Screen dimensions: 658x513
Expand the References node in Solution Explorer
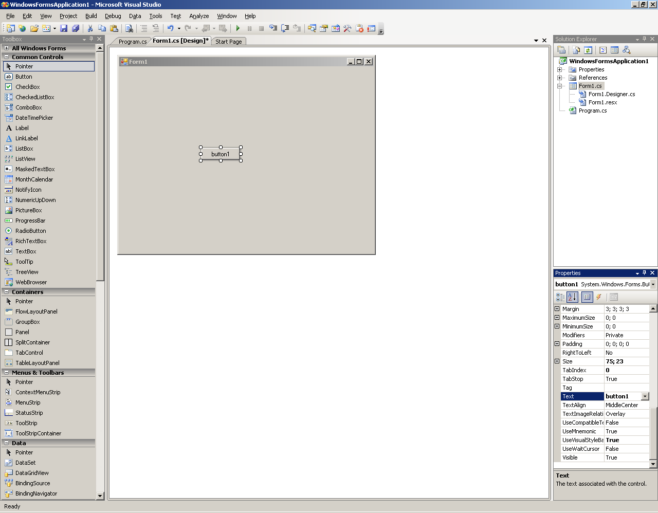click(x=560, y=78)
